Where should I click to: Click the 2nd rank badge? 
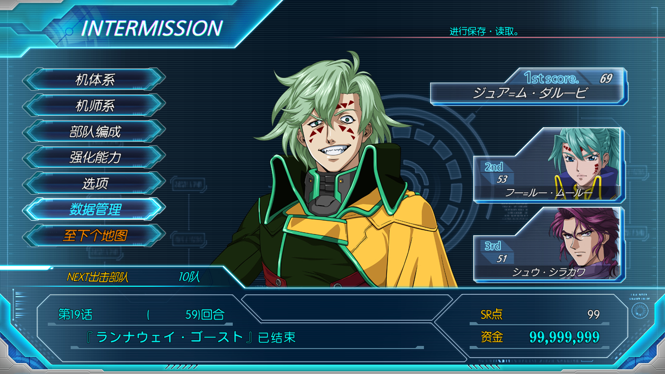point(494,167)
